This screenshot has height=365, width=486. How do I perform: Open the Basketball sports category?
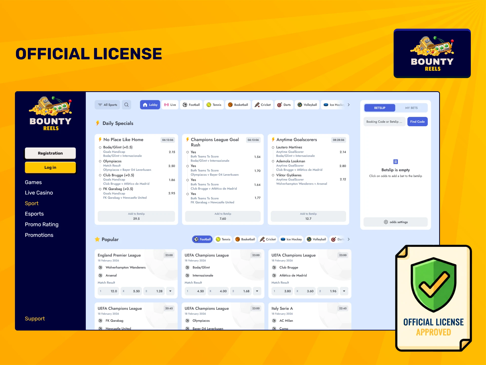point(238,105)
